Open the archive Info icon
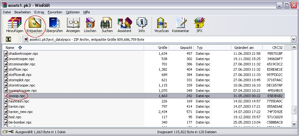The width and height of the screenshot is (299, 136). [142, 25]
